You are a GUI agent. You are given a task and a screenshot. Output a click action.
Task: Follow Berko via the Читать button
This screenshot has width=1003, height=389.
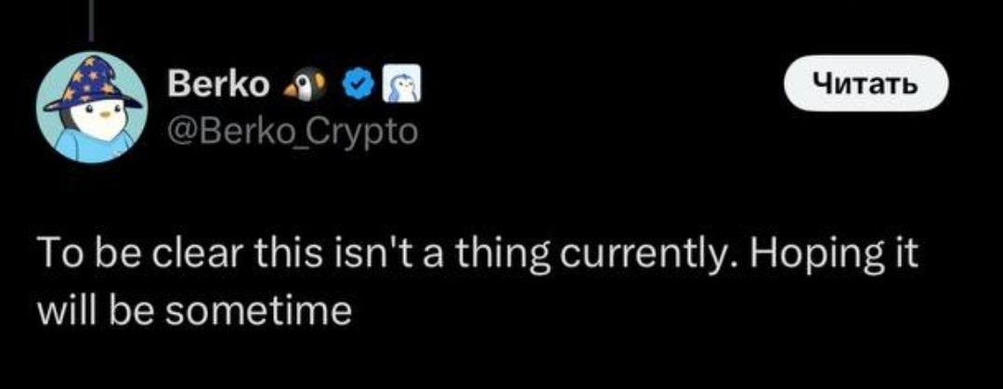(866, 84)
